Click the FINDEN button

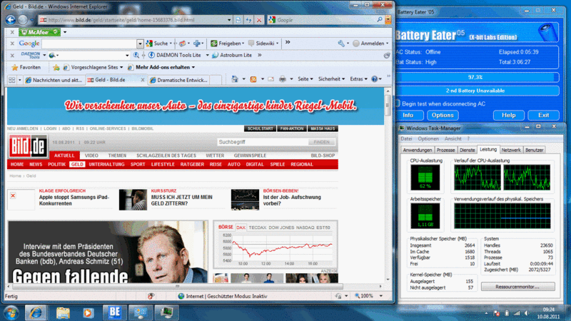click(x=322, y=142)
